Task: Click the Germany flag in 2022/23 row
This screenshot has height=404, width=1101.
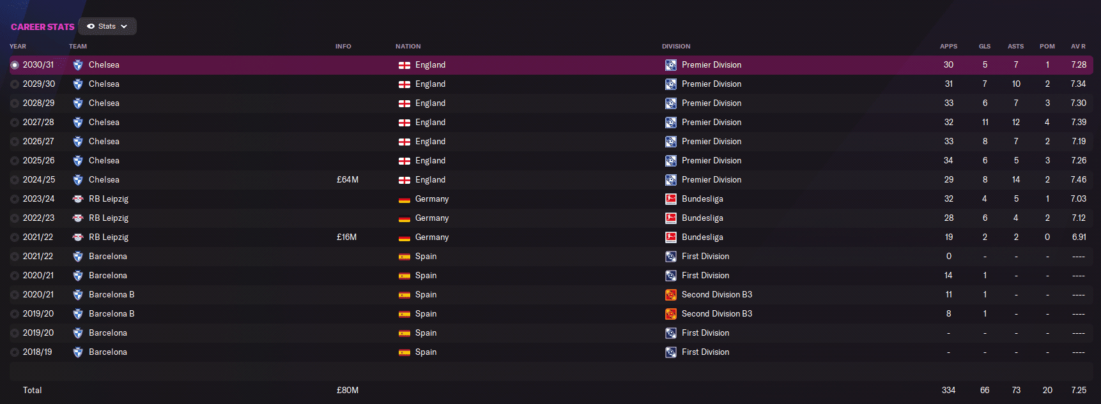Action: pyautogui.click(x=404, y=218)
